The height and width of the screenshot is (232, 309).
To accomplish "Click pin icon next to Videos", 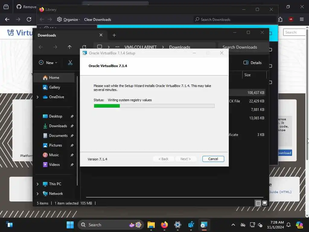I will pyautogui.click(x=72, y=165).
